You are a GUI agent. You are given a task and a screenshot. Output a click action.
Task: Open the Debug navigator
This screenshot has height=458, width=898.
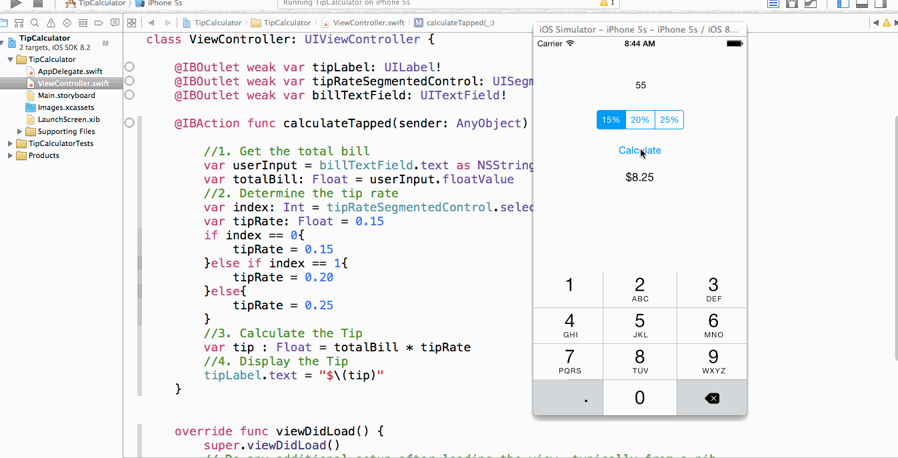point(83,23)
